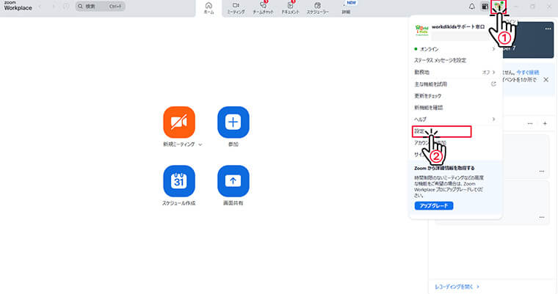The image size is (558, 294).
Task: Click the profile avatar in the top bar
Action: (x=499, y=7)
